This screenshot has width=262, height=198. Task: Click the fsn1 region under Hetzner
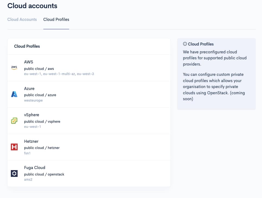point(28,153)
